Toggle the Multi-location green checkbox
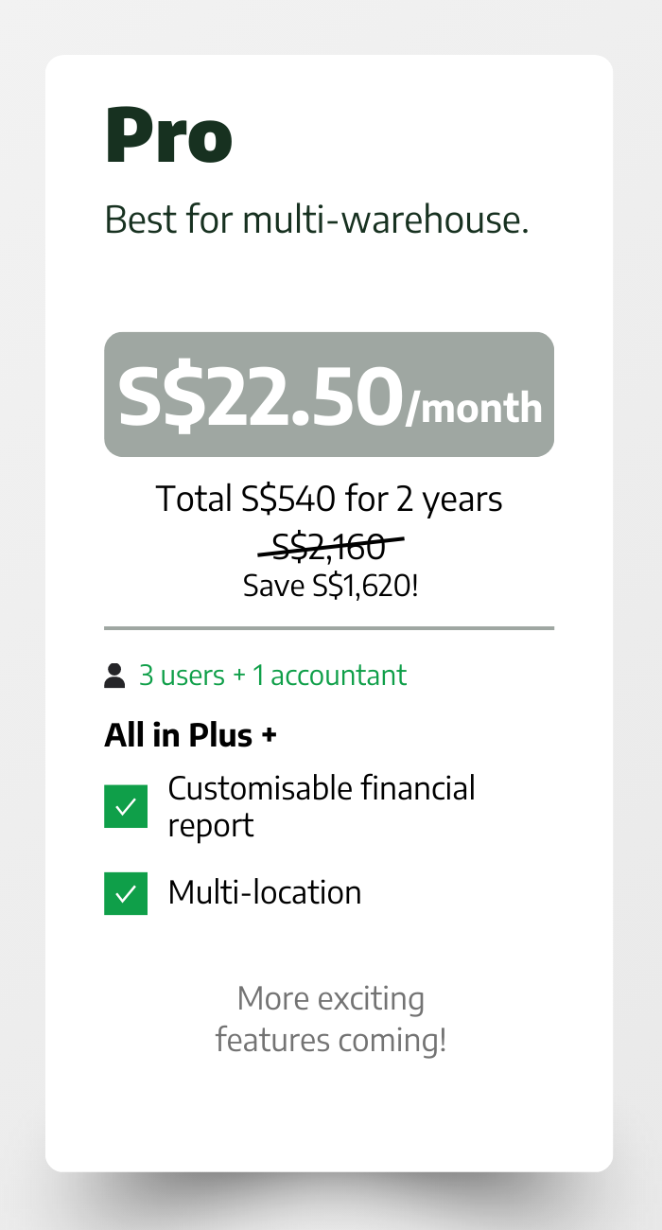 [126, 893]
